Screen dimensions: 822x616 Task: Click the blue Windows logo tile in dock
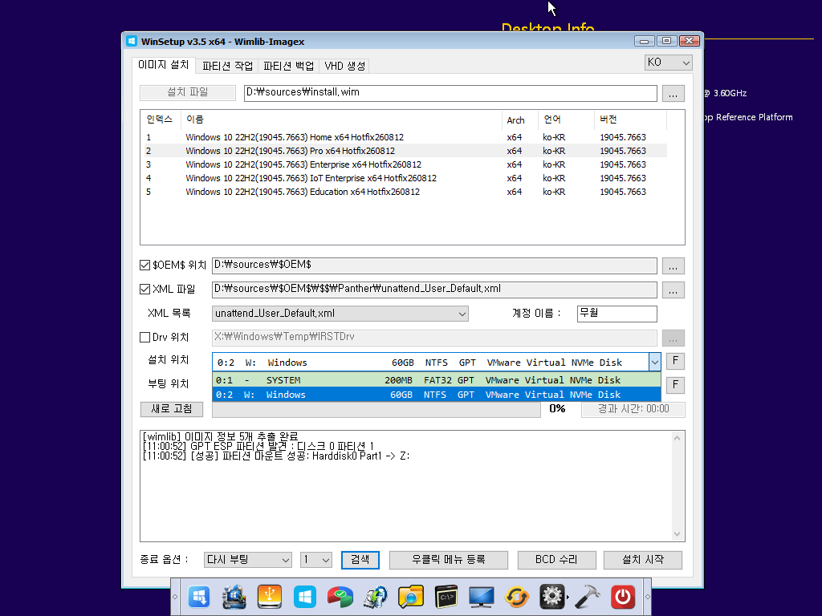(x=304, y=597)
